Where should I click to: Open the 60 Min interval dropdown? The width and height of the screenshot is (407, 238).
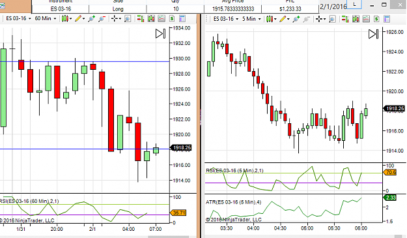tap(46, 19)
